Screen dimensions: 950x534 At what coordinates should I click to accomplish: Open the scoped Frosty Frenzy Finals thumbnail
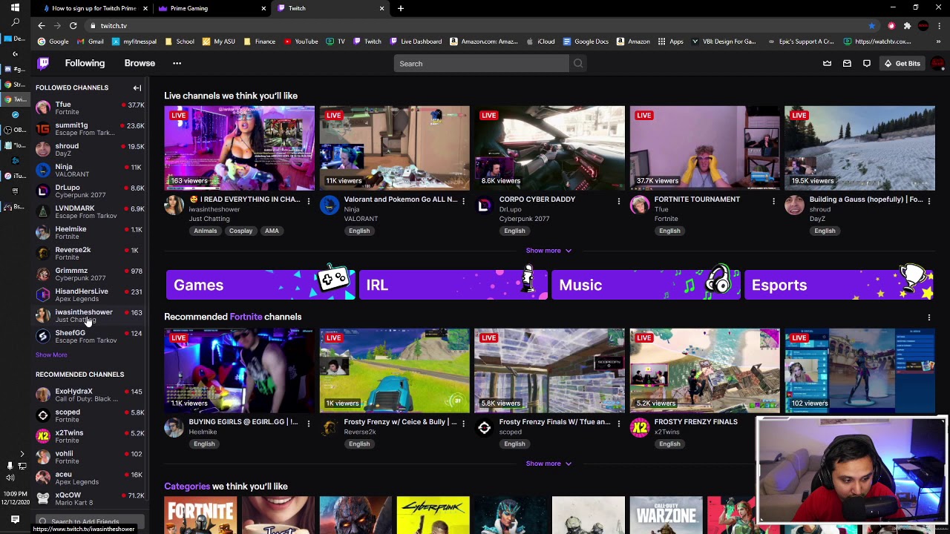tap(549, 370)
